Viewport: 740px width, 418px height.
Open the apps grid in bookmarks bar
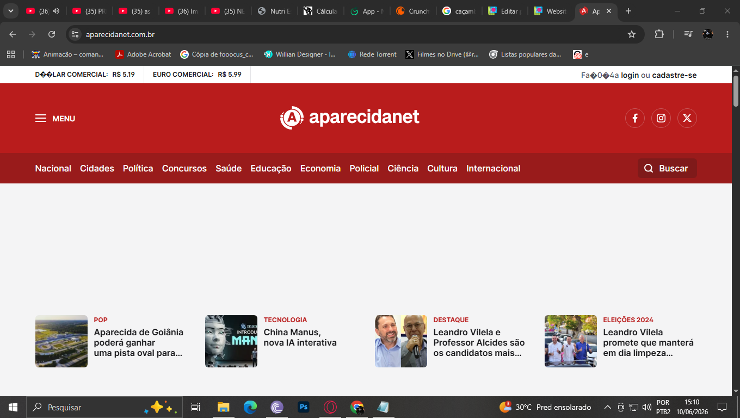[x=10, y=54]
